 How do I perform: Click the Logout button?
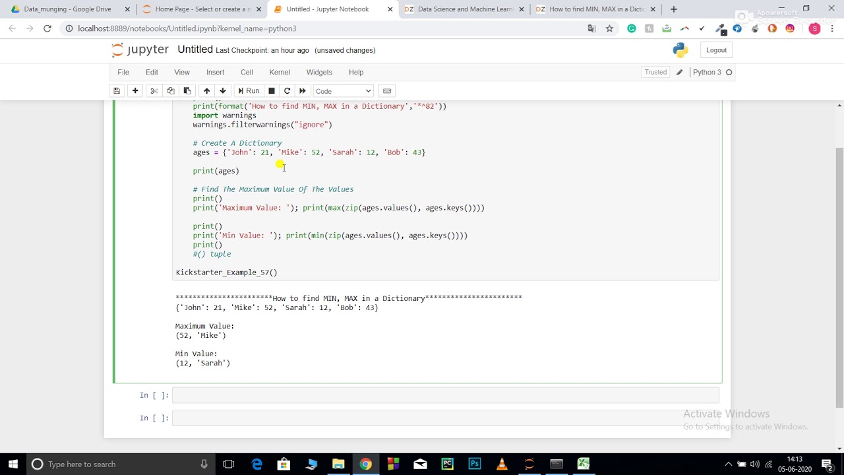(716, 50)
